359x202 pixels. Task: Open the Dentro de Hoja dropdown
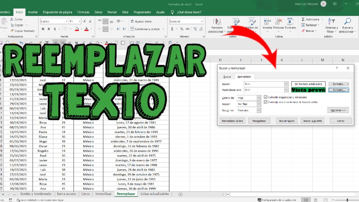tap(259, 98)
